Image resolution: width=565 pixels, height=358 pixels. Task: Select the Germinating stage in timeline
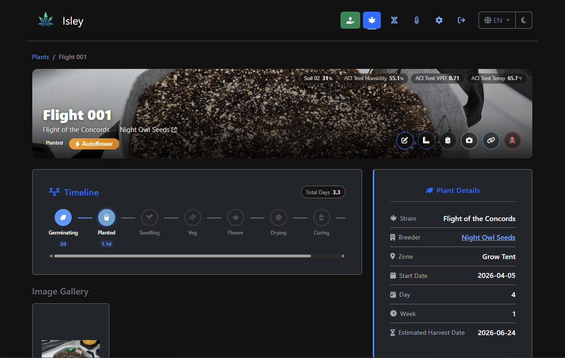point(63,217)
